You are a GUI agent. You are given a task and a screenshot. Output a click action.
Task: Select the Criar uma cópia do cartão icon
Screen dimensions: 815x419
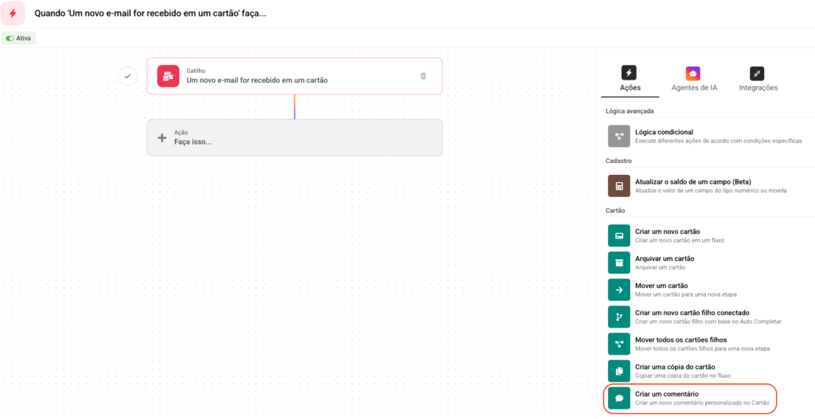pos(619,371)
